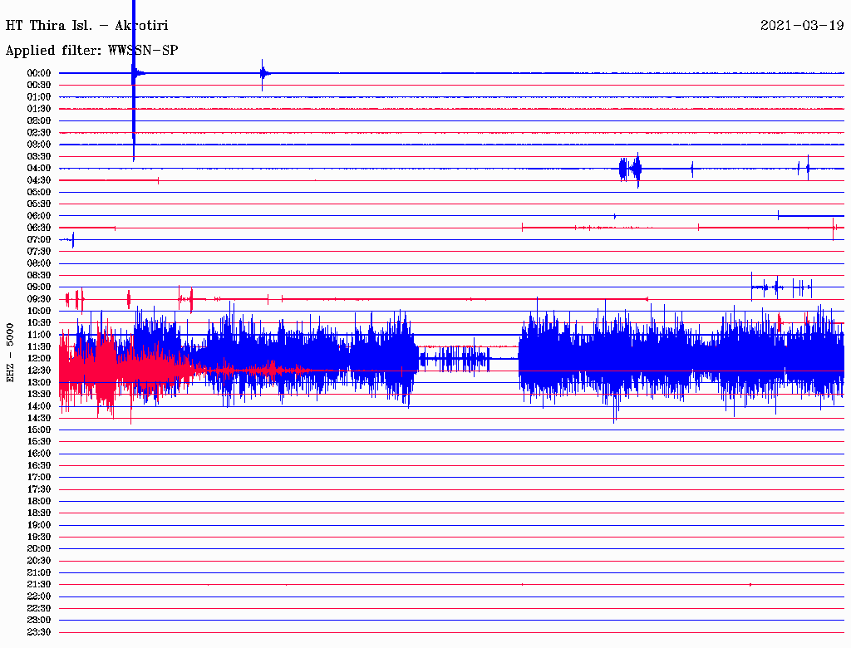
Task: Click the 09:30 time label
Action: click(x=39, y=299)
